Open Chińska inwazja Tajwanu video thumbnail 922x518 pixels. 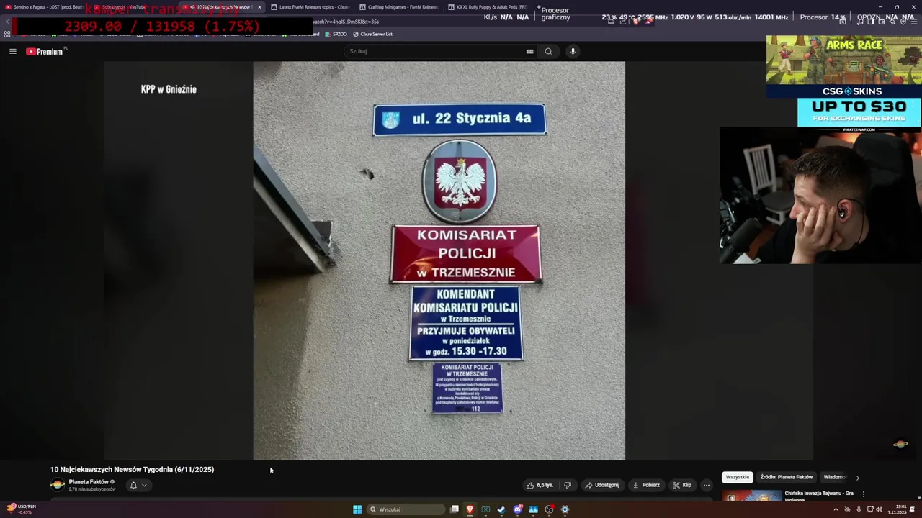(x=752, y=495)
